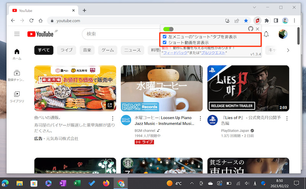Open Library in the left sidebar
The height and width of the screenshot is (189, 306).
coord(17,96)
